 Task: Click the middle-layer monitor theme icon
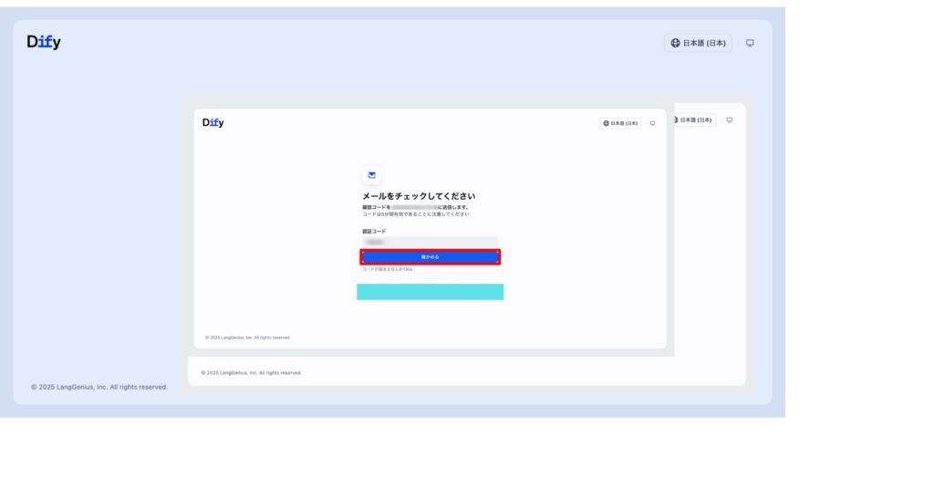729,120
